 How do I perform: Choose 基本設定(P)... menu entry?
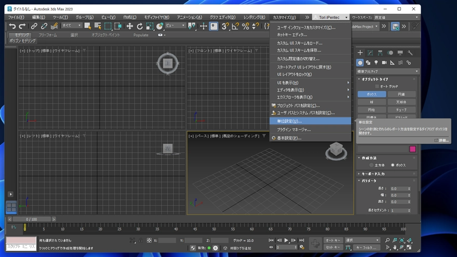[310, 138]
